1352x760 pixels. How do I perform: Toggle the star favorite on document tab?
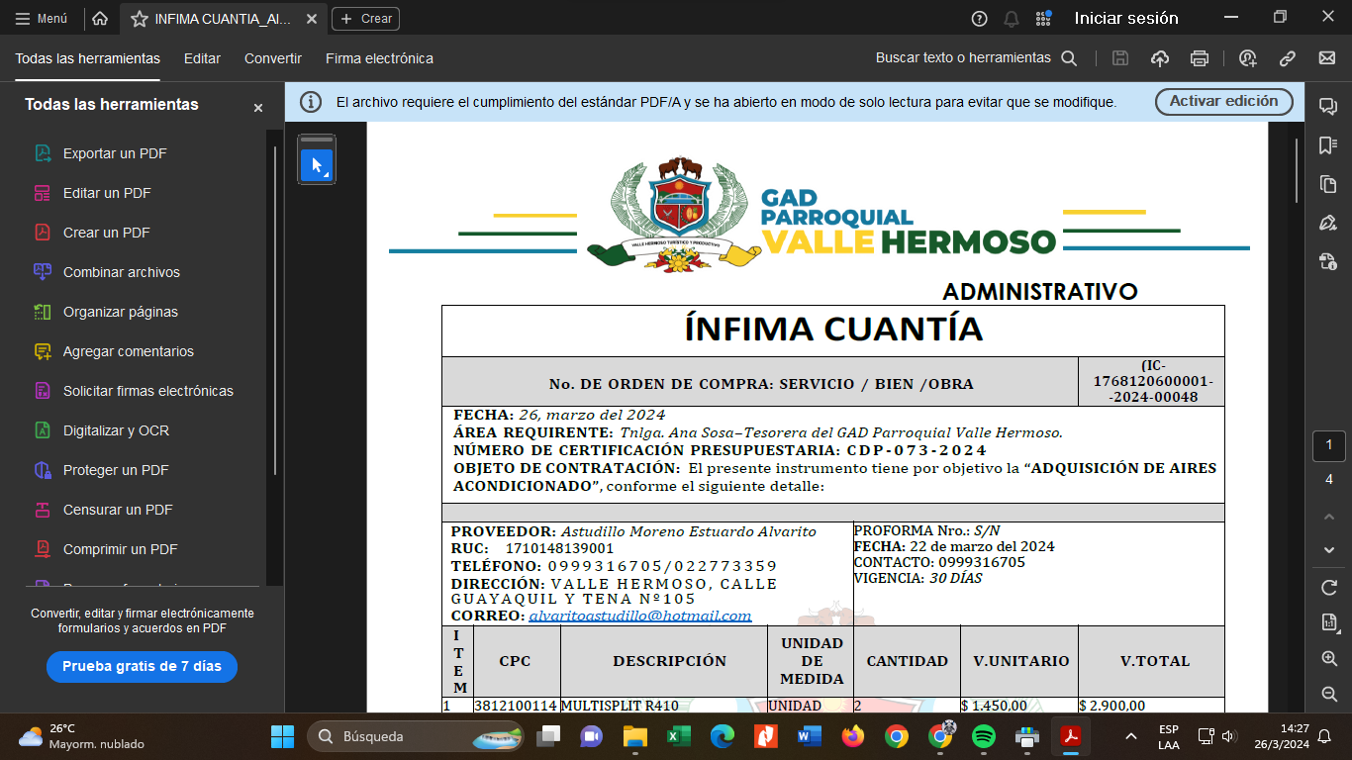click(x=140, y=18)
